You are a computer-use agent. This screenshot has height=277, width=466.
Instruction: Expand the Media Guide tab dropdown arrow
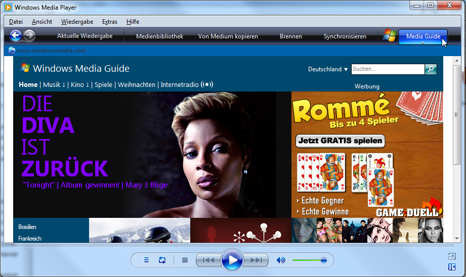(x=422, y=43)
